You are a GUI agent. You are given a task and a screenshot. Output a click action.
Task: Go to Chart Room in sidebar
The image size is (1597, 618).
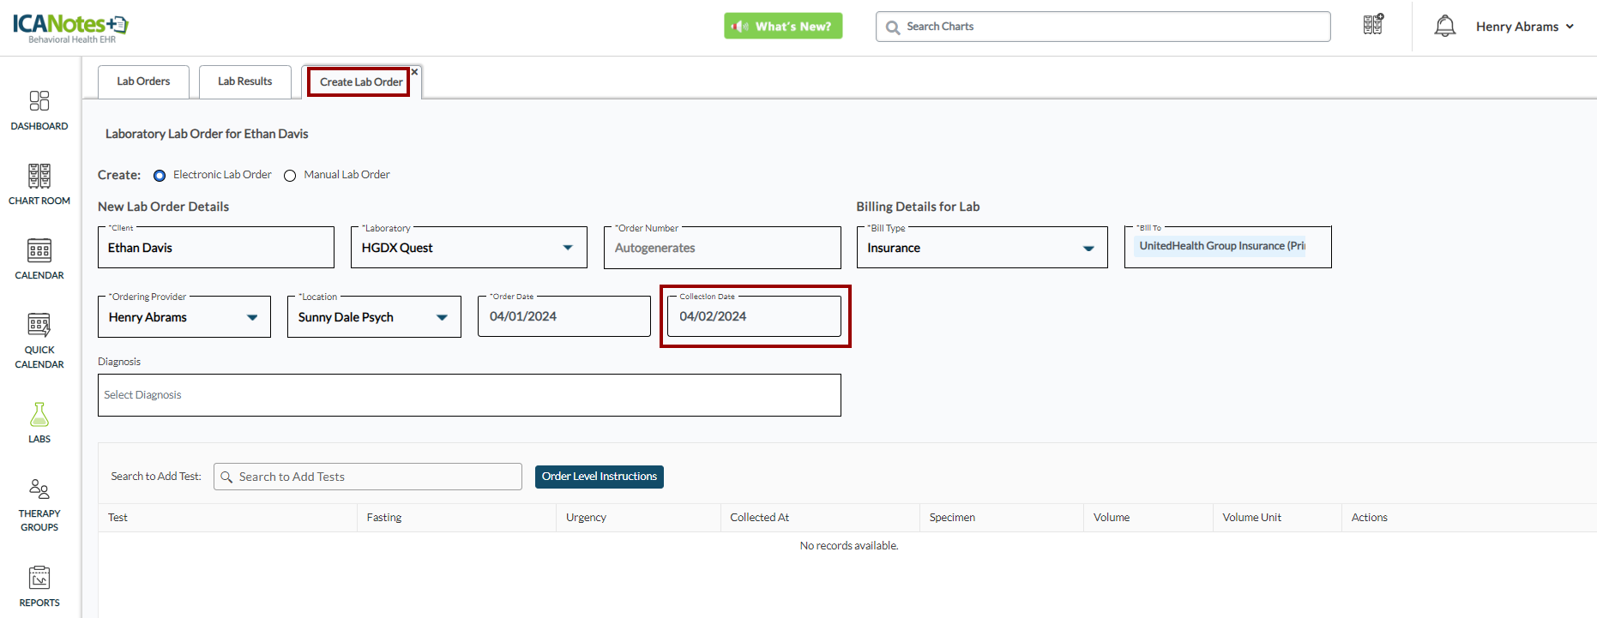point(39,184)
